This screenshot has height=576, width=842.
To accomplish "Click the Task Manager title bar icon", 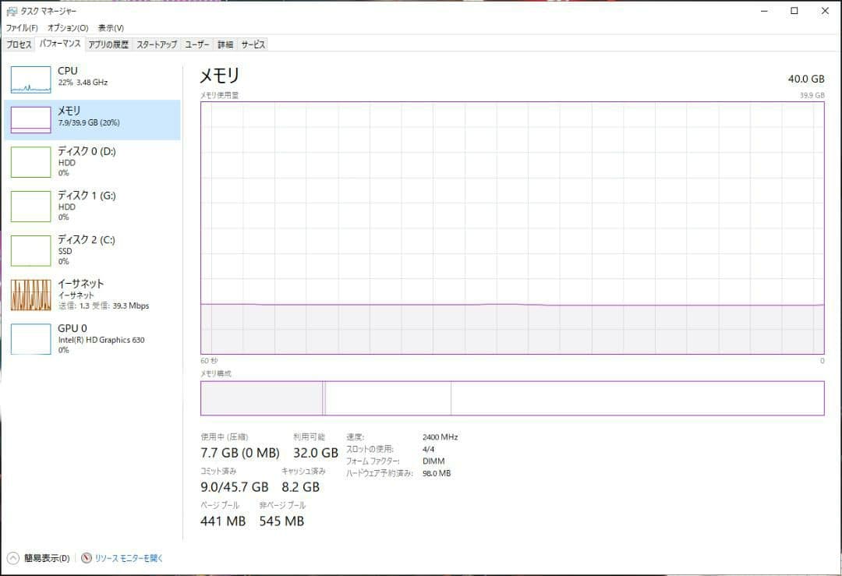I will [11, 11].
